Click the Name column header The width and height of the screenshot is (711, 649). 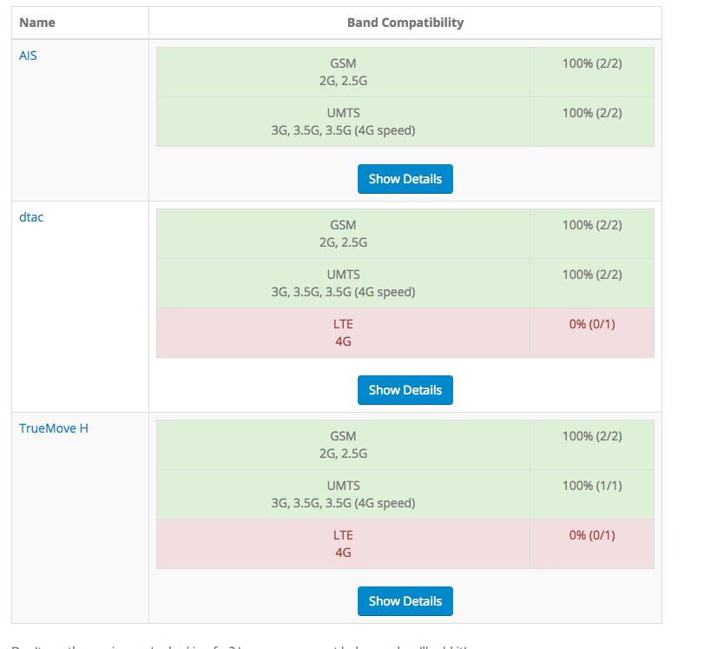pos(80,23)
